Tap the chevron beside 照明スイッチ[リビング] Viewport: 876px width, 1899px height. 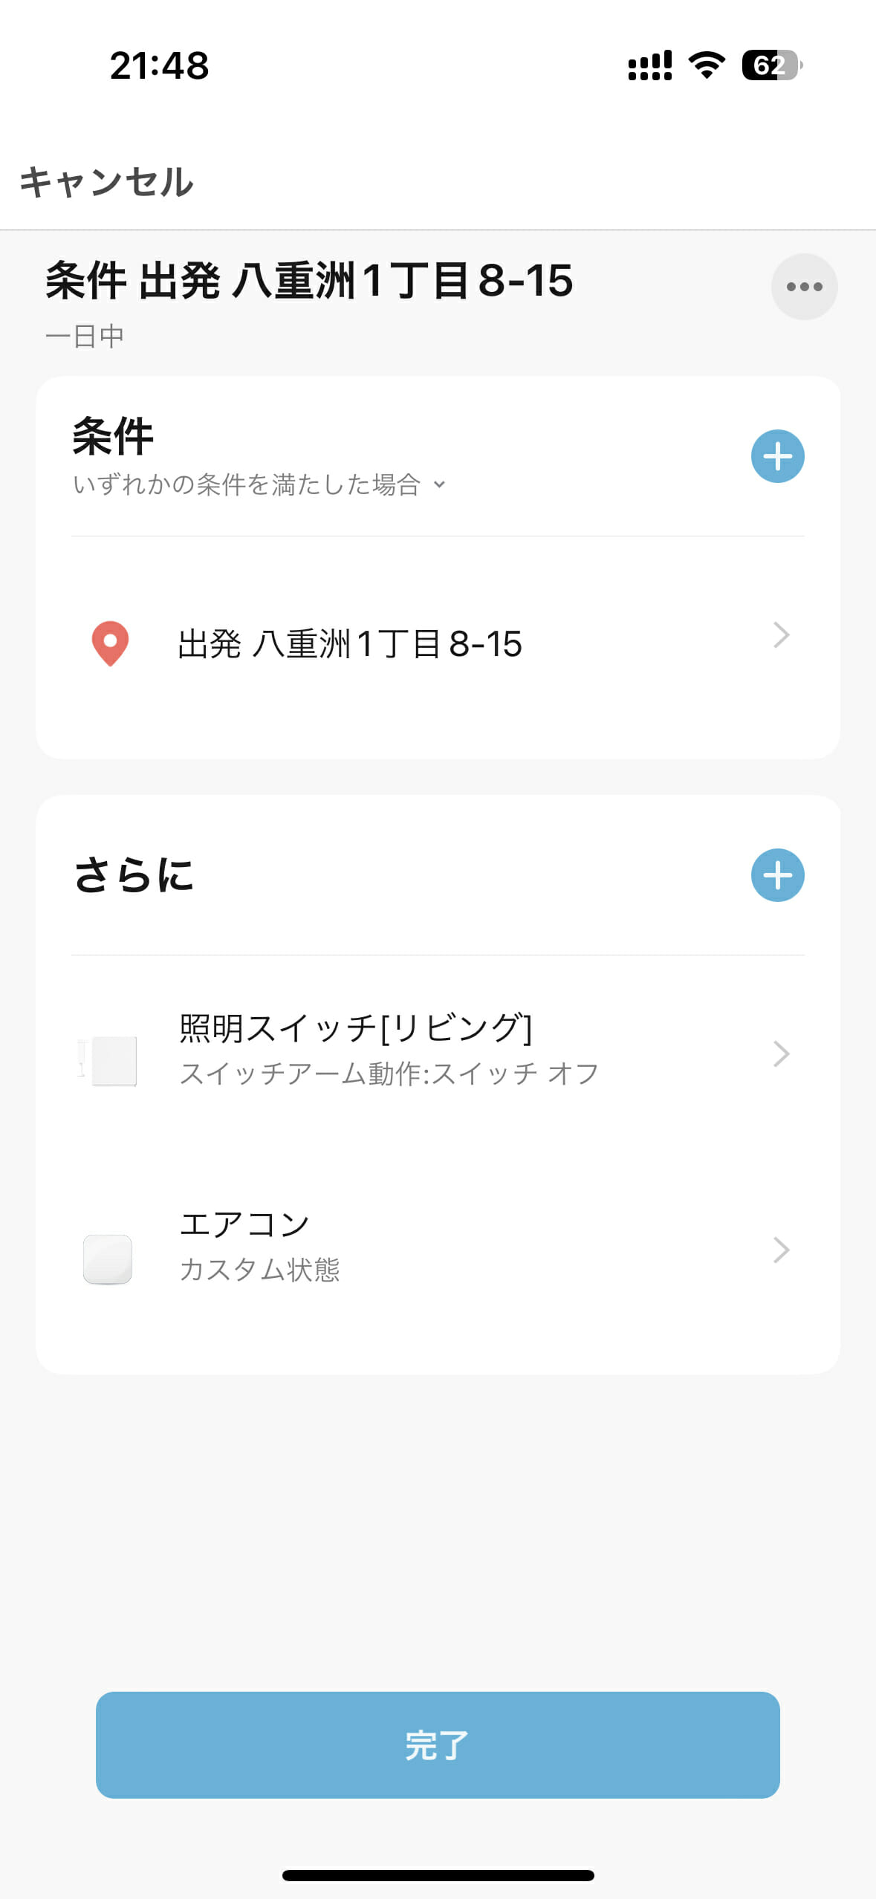780,1054
